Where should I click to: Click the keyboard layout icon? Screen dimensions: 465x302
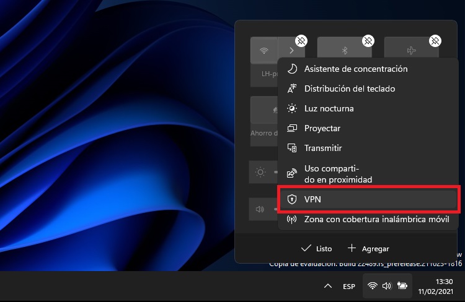(292, 88)
